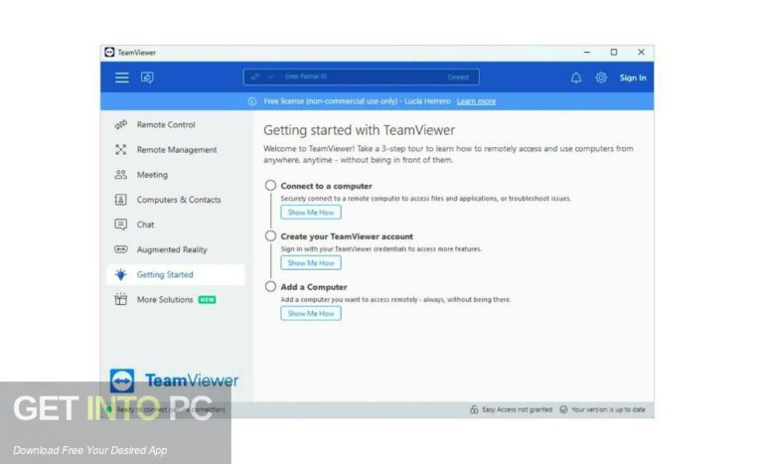Click the 'Connect to a computer' step title

tap(326, 186)
